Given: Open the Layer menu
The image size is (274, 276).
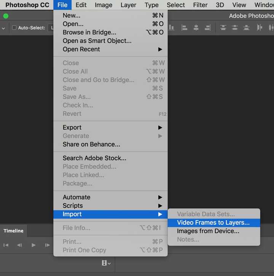Looking at the screenshot, I should click(128, 5).
